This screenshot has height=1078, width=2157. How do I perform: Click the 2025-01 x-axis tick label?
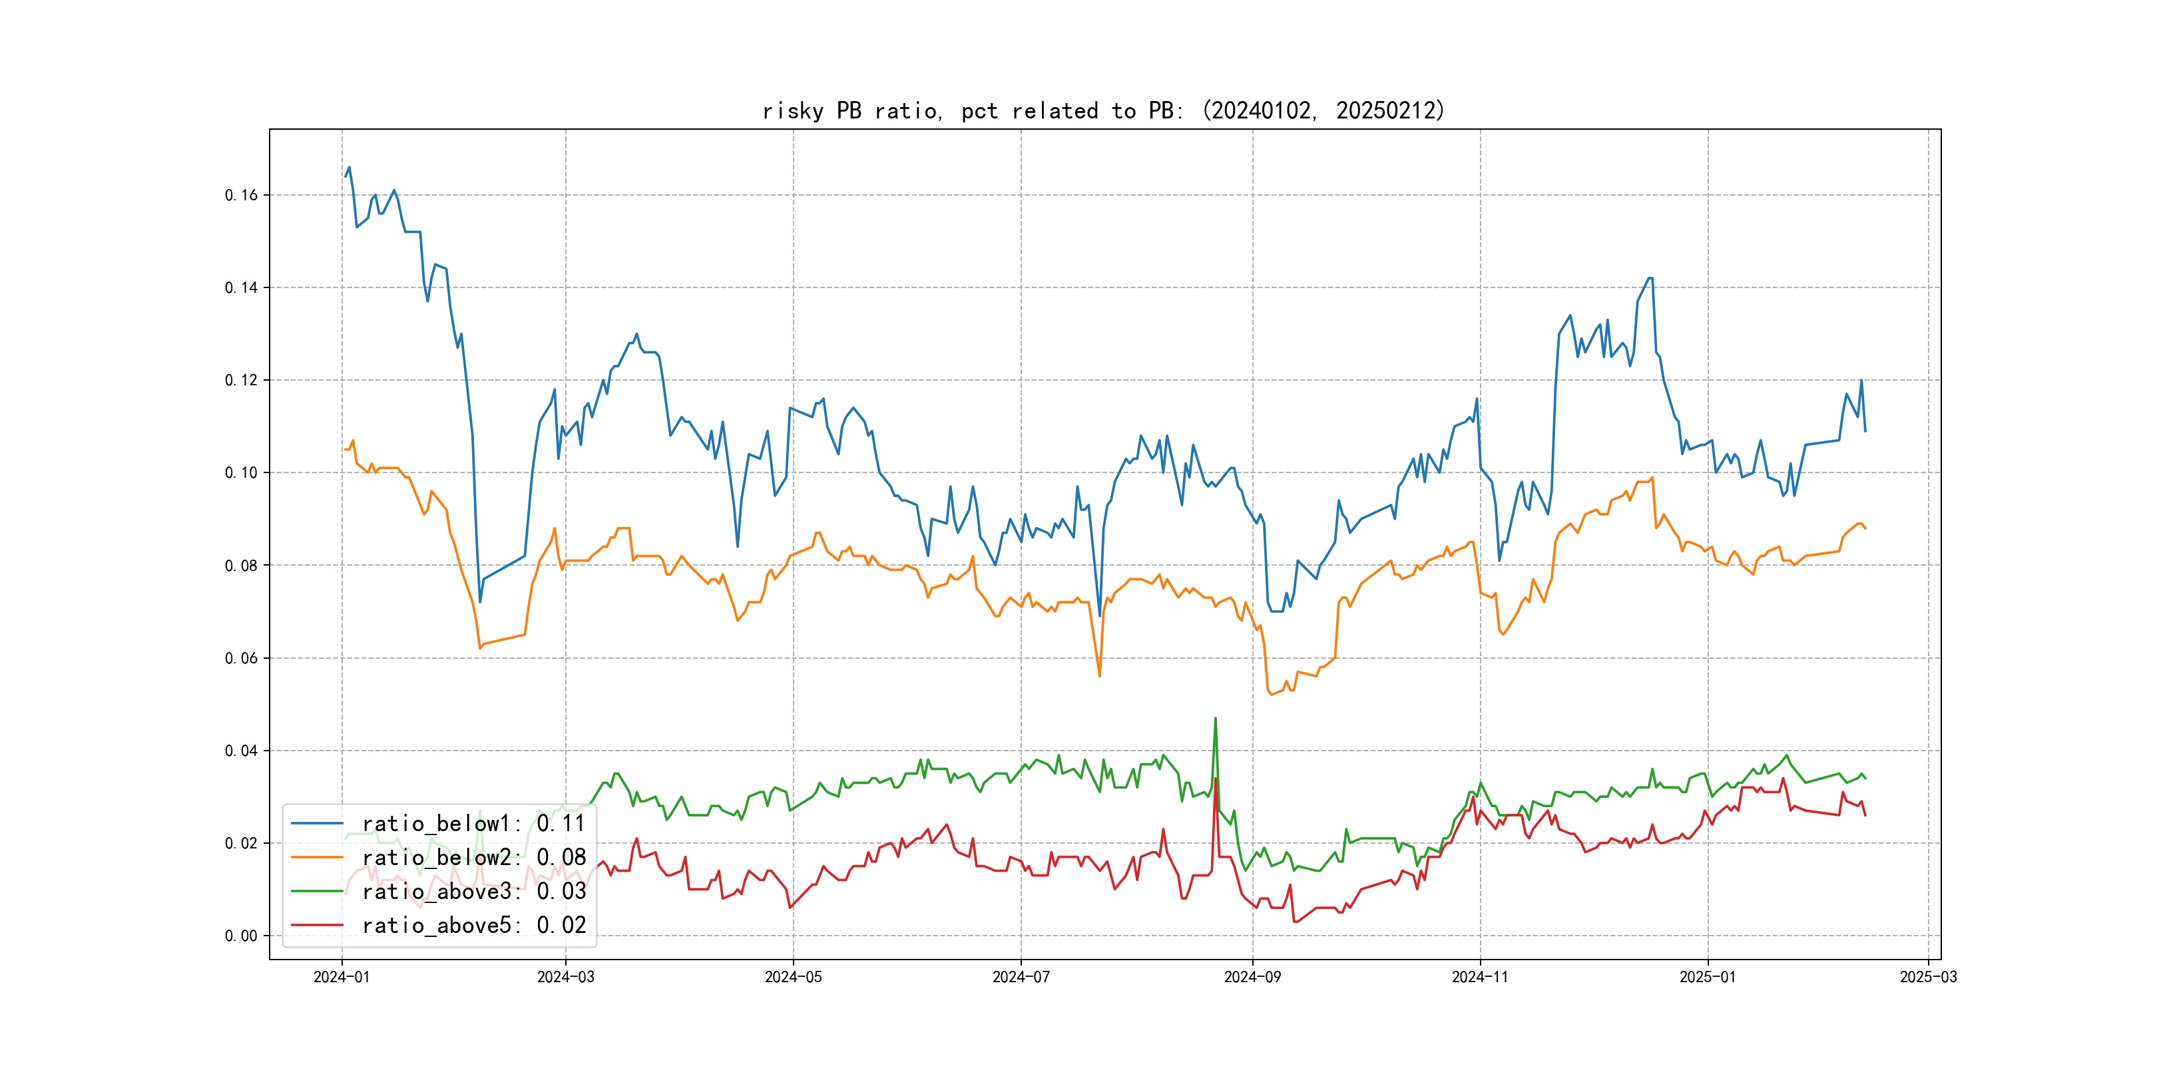pyautogui.click(x=1708, y=977)
